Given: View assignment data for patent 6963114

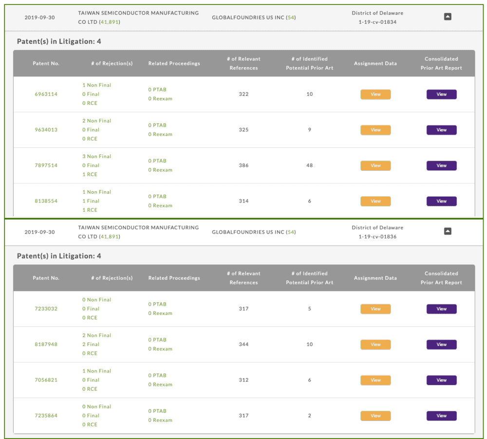Looking at the screenshot, I should pos(375,94).
